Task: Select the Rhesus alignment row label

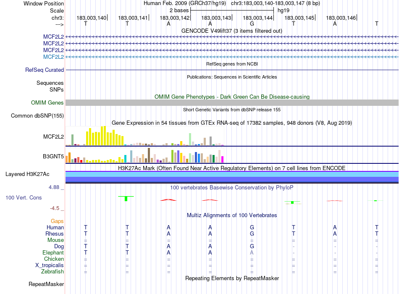Action: (55, 234)
